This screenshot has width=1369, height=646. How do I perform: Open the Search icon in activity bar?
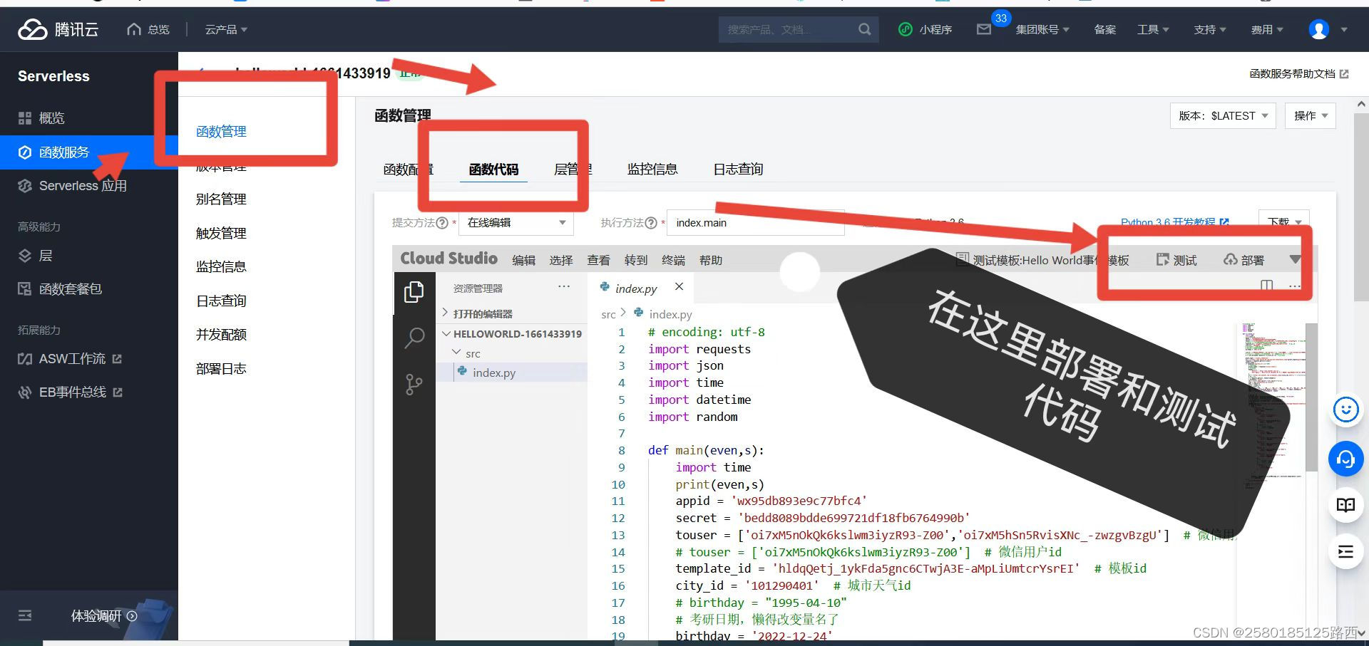click(x=414, y=338)
